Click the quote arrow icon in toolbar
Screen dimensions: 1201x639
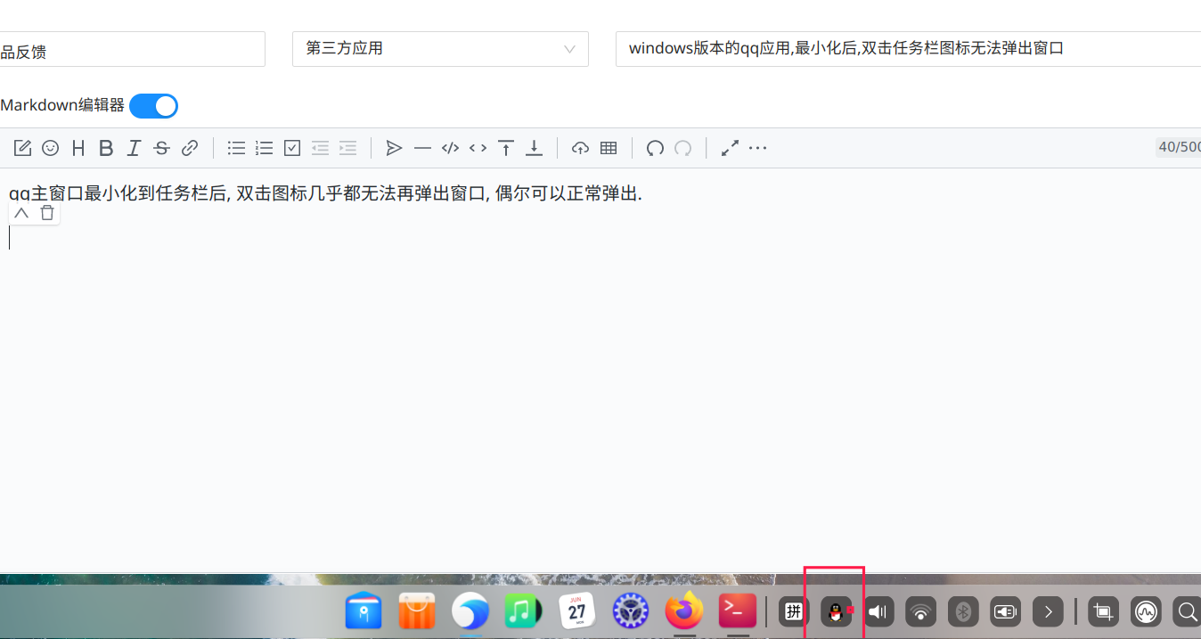click(x=394, y=148)
